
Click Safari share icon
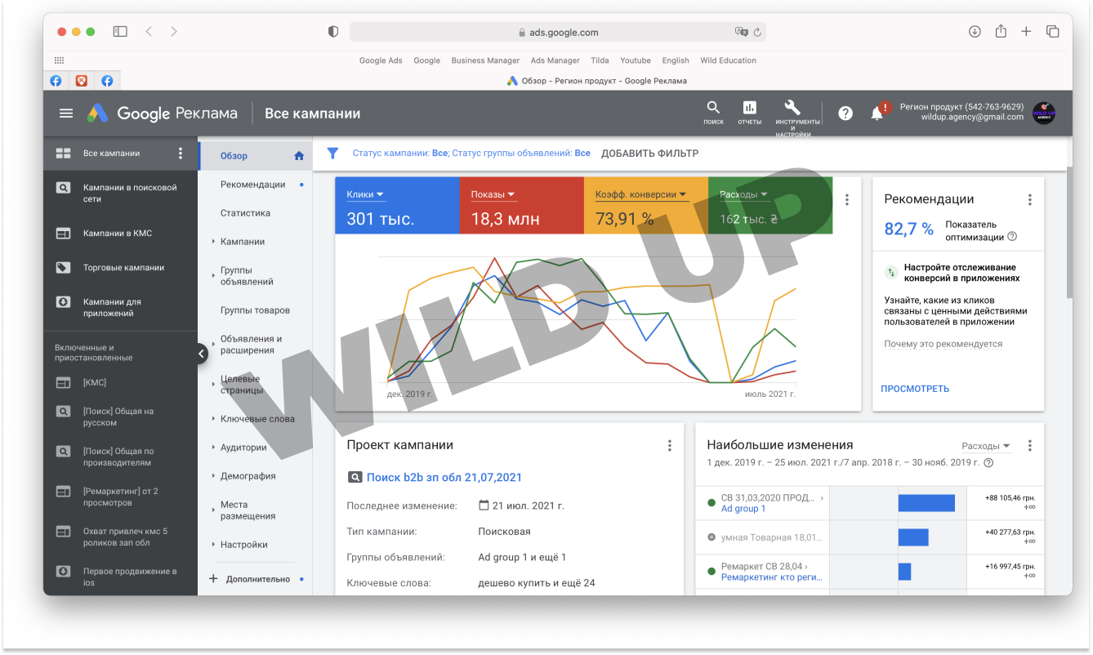1001,31
